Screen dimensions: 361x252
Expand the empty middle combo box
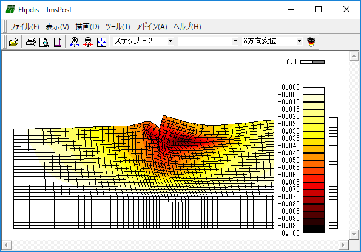coord(235,41)
